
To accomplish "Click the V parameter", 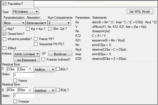I will [77, 27].
